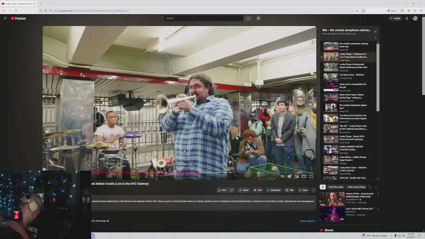The image size is (425, 239).
Task: Open the Firefox application menu
Action: point(421,11)
